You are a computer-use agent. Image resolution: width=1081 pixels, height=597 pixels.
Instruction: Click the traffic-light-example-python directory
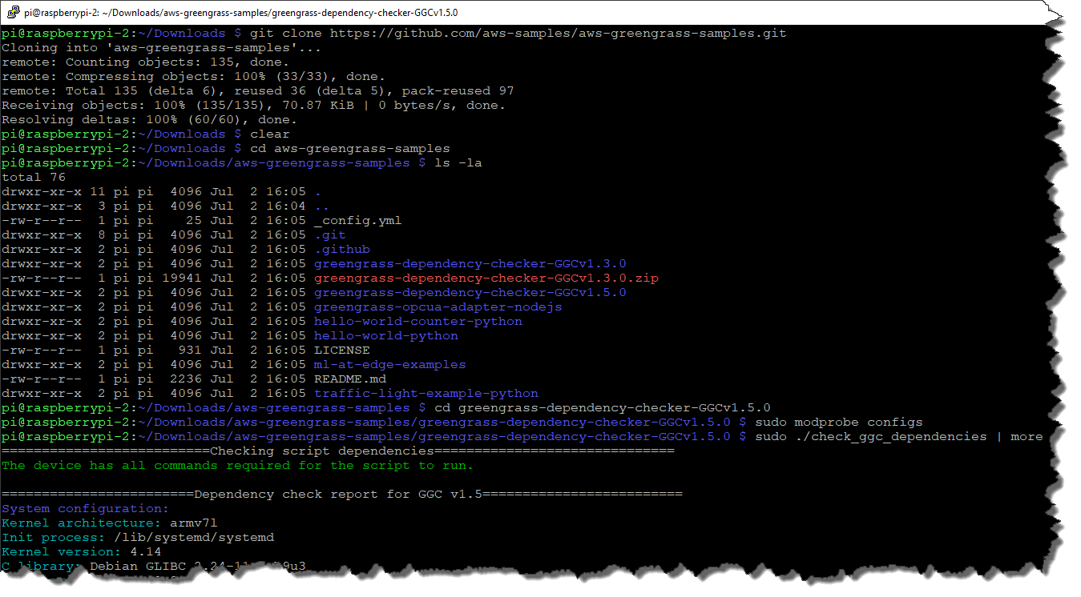pyautogui.click(x=426, y=394)
